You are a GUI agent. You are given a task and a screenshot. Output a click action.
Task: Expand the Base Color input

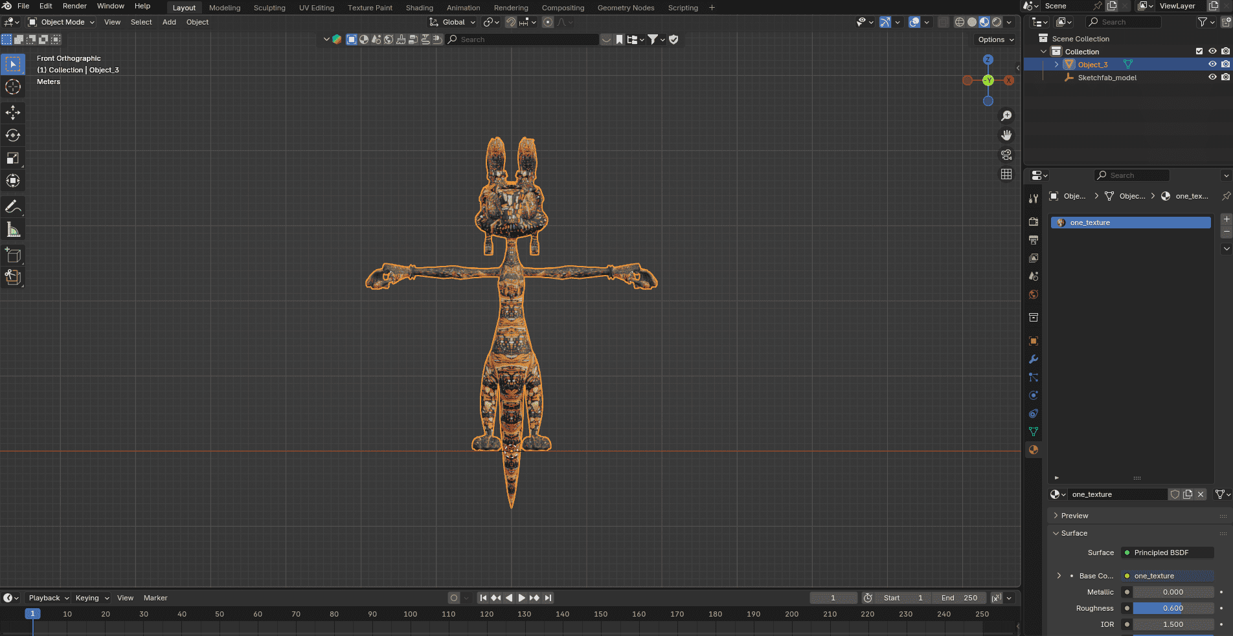1059,576
